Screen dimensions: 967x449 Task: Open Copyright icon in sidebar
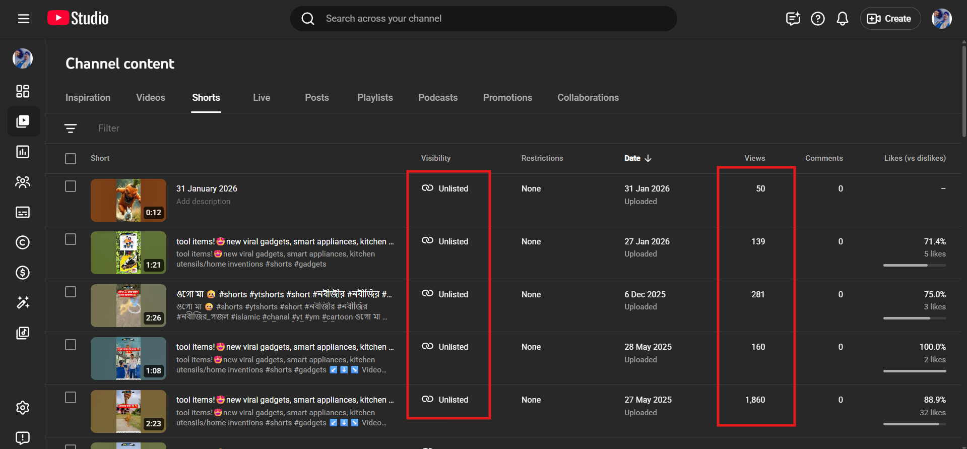tap(23, 242)
